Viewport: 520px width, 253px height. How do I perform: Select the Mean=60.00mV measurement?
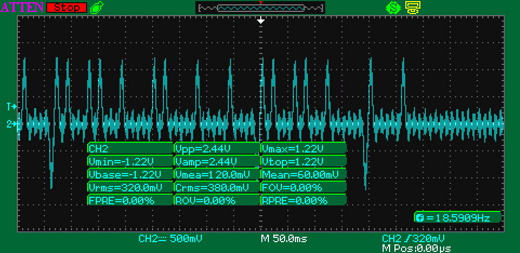303,174
